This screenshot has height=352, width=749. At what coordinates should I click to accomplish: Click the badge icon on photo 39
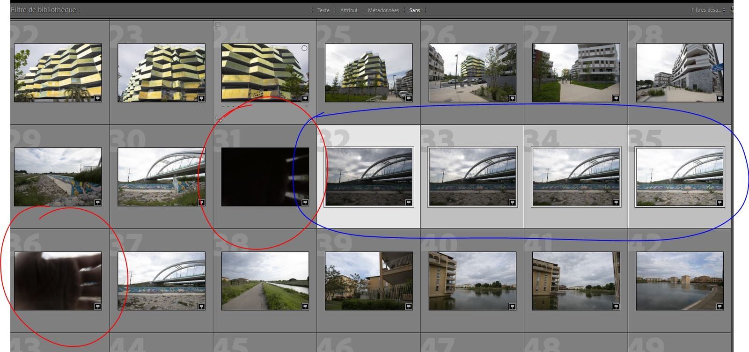(x=409, y=307)
